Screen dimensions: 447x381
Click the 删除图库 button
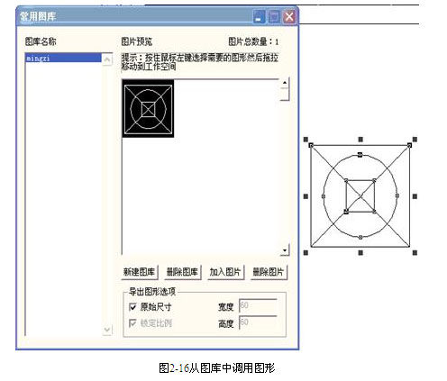pyautogui.click(x=182, y=272)
